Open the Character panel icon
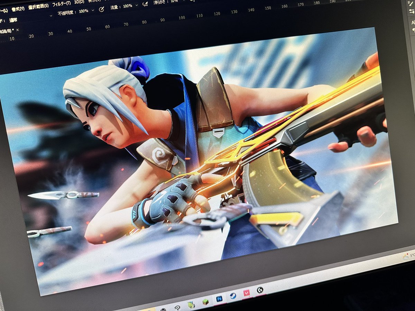This screenshot has height=311, width=415. 413,23
